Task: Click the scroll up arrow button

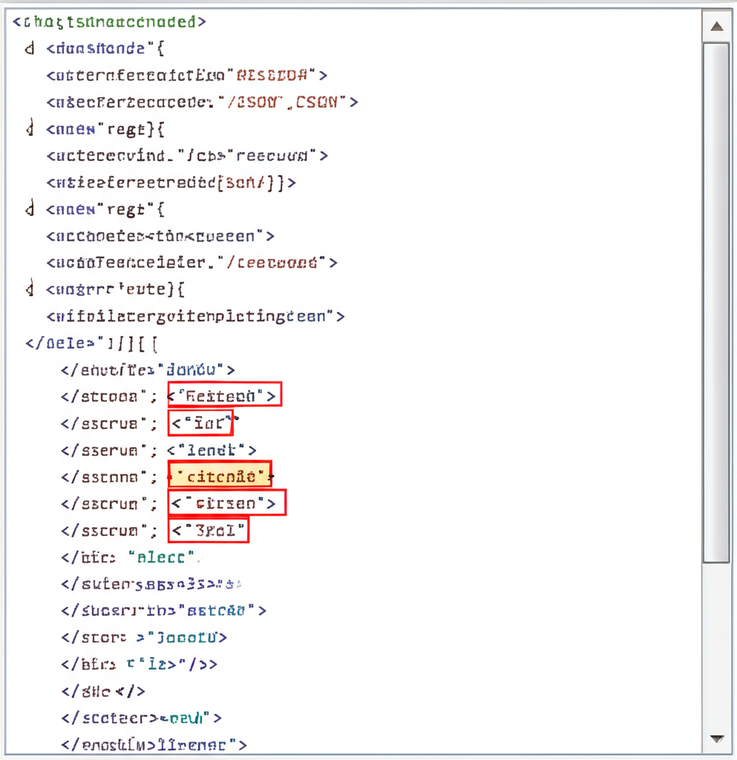Action: 716,27
